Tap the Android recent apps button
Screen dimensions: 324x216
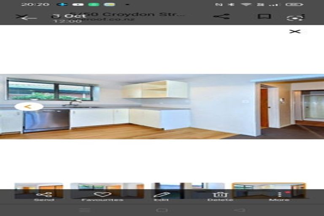(x=84, y=210)
